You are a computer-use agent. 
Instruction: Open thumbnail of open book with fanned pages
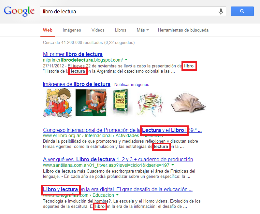[189, 103]
